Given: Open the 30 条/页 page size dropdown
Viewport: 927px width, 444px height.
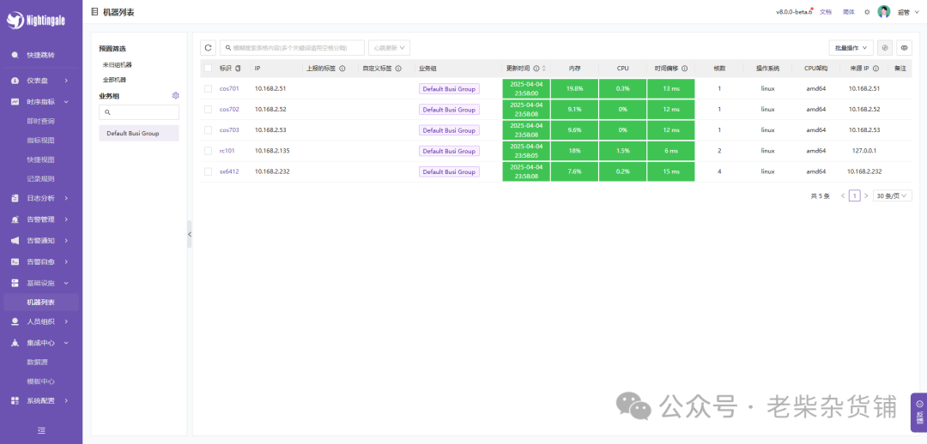Looking at the screenshot, I should (x=892, y=195).
